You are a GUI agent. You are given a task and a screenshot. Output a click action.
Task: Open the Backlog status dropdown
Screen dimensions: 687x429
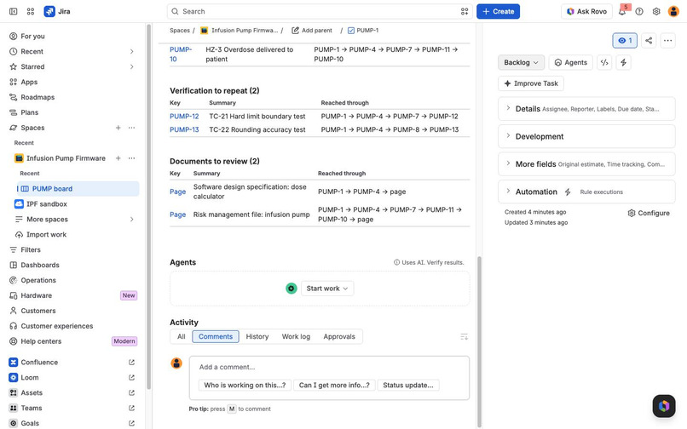point(521,63)
